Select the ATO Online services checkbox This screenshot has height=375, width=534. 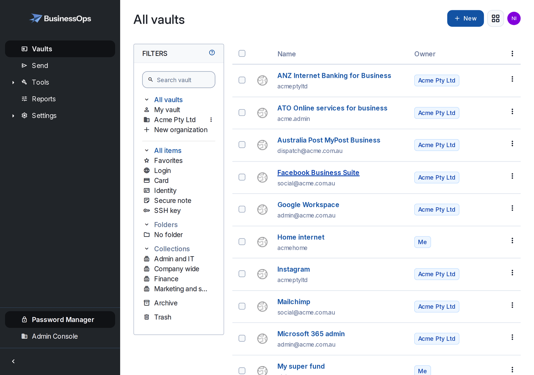coord(242,113)
